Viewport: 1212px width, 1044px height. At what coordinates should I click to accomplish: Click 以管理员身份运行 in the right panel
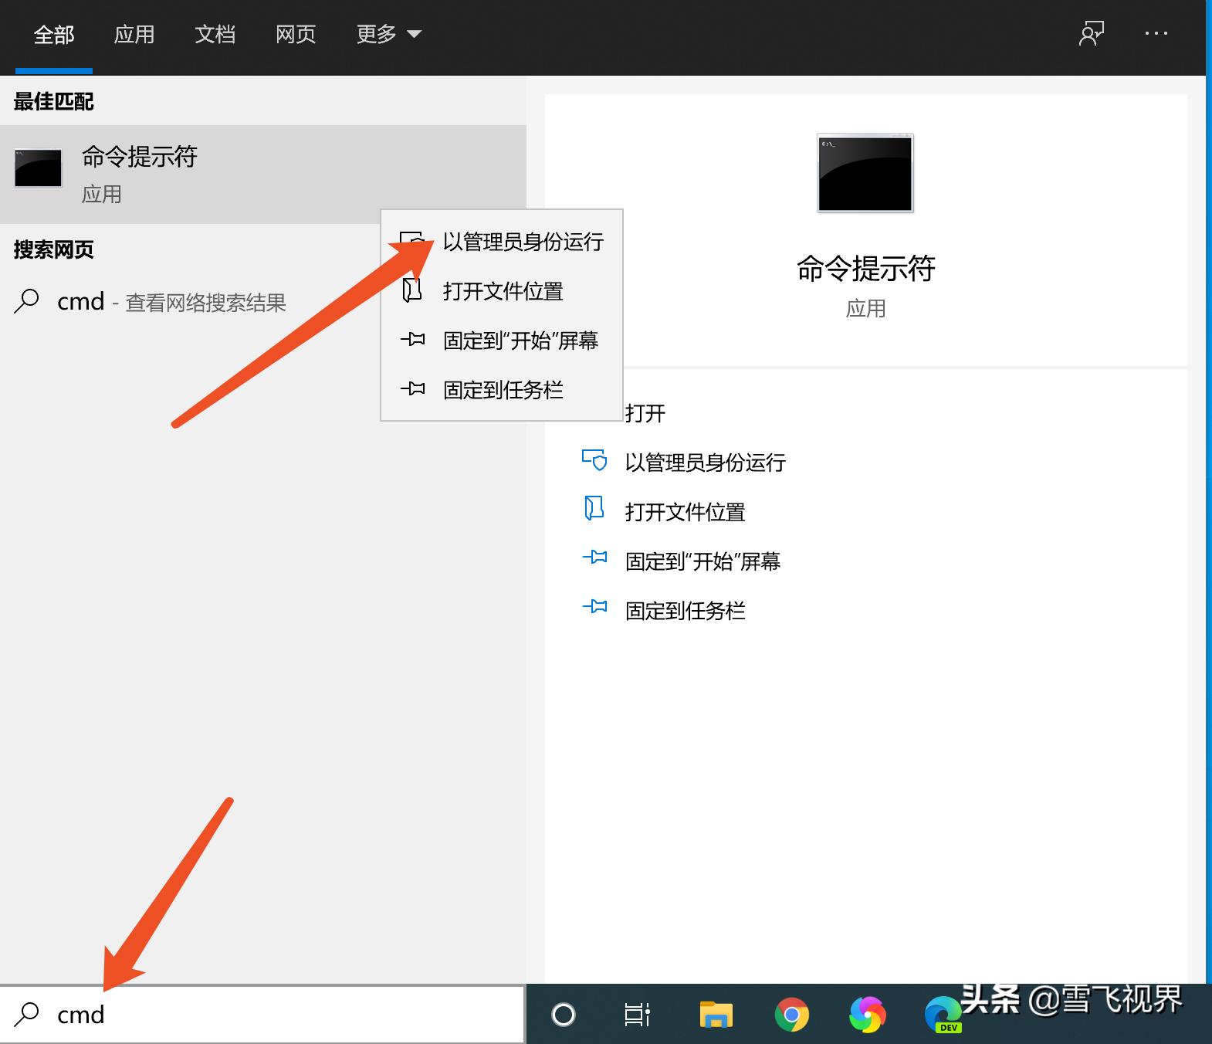point(706,463)
